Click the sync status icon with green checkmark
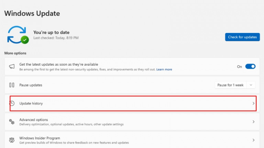 coord(18,34)
